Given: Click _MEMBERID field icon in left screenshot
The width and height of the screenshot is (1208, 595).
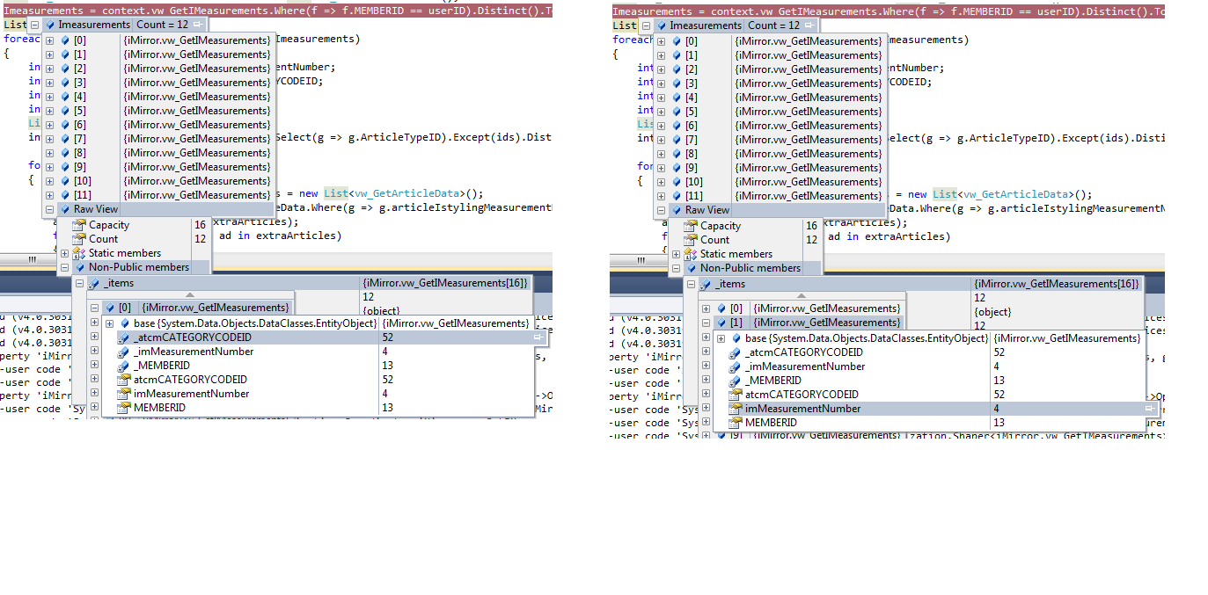Looking at the screenshot, I should pos(124,366).
